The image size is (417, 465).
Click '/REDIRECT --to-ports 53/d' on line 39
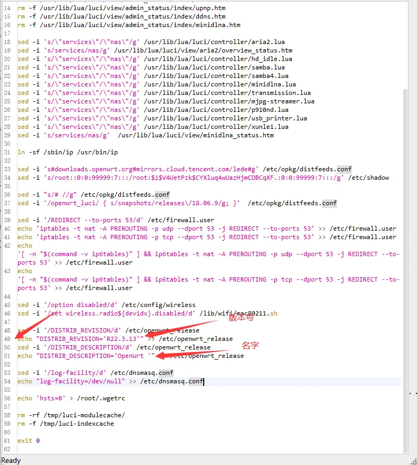93,220
